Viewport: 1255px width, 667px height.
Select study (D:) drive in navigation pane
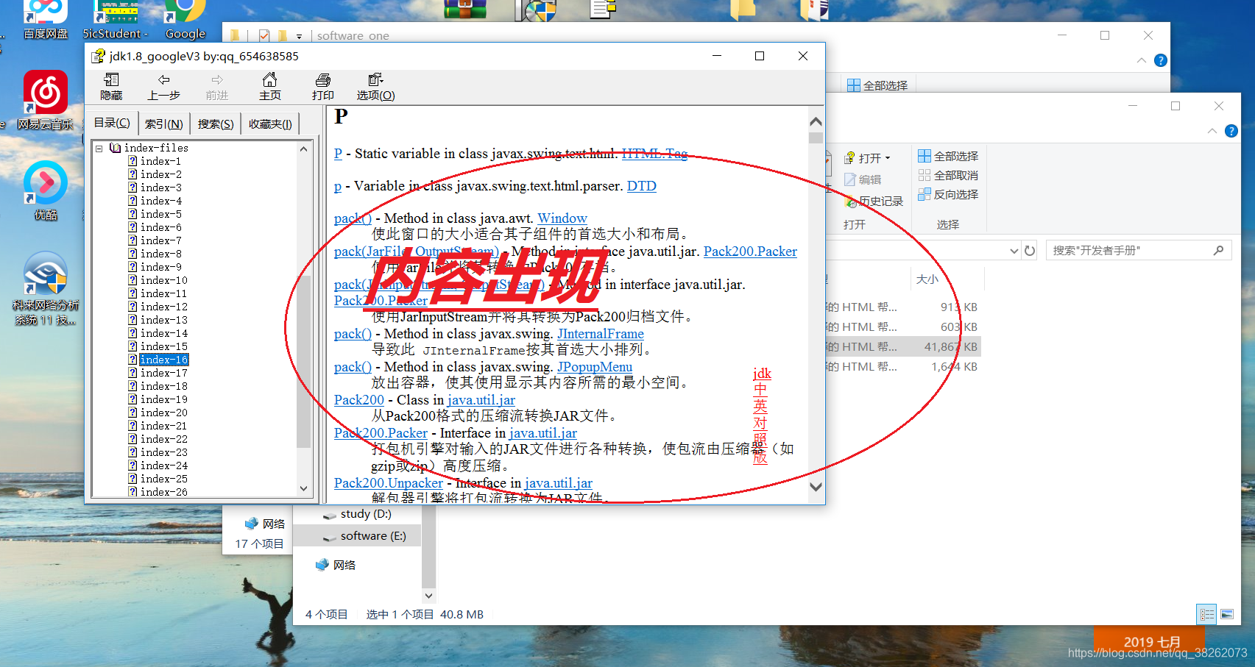(358, 514)
